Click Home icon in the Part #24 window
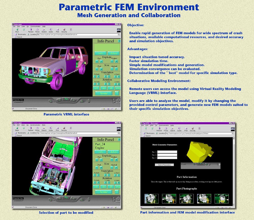This screenshot has height=220, width=254. click(x=166, y=129)
